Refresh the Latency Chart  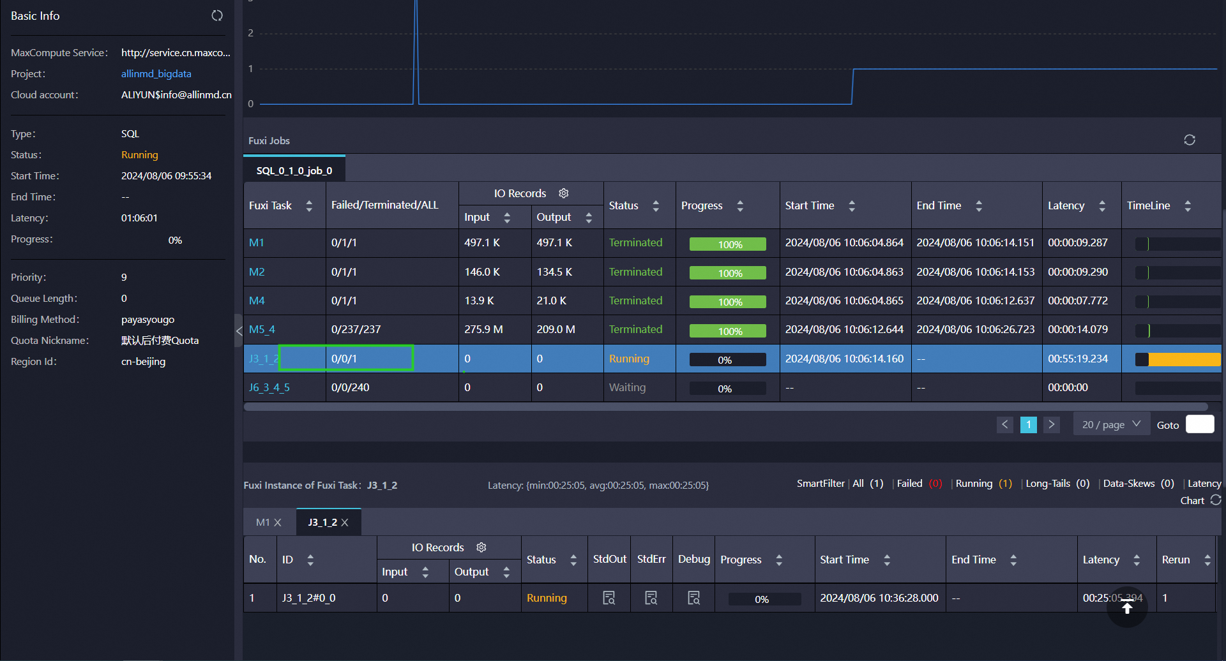point(1216,500)
